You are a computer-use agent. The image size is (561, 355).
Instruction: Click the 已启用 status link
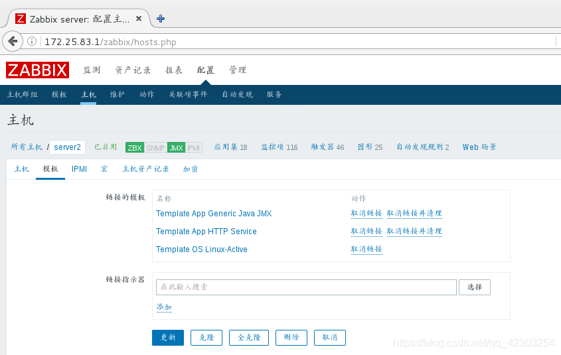click(106, 147)
